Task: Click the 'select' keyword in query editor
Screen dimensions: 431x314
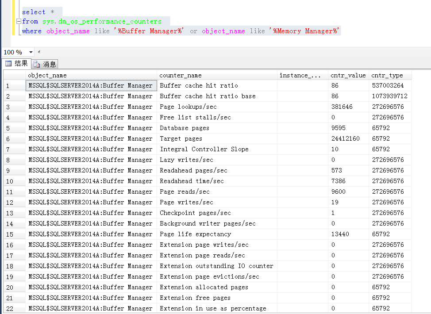Action: point(34,12)
